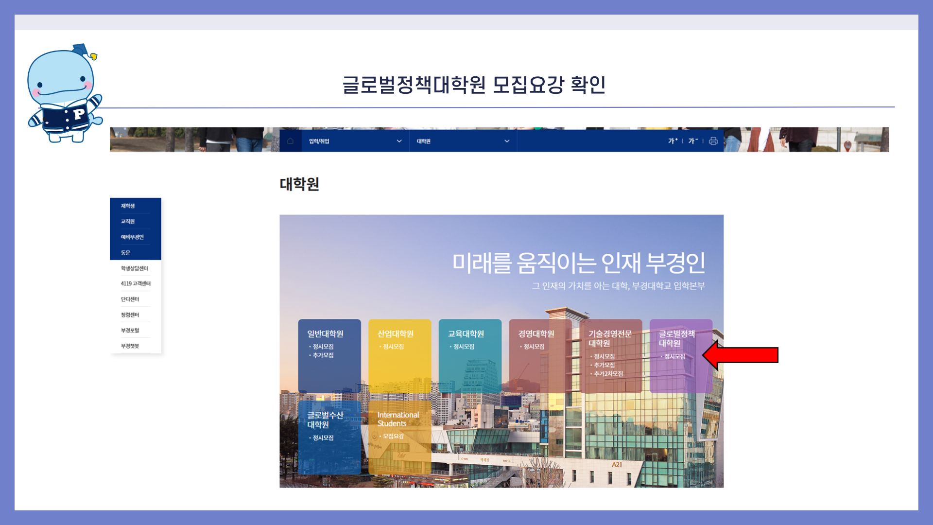The image size is (933, 525).
Task: Click 정시모집 under 글로벌정책대학원
Action: point(674,357)
